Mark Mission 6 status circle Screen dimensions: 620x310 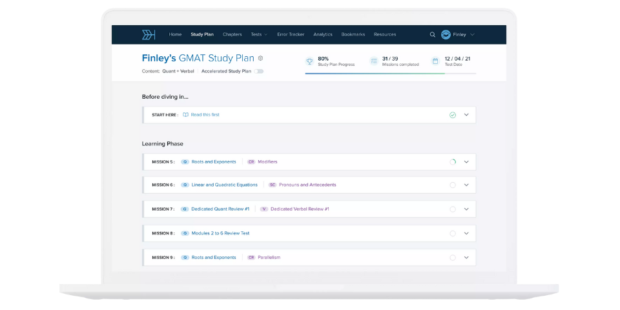coord(453,185)
